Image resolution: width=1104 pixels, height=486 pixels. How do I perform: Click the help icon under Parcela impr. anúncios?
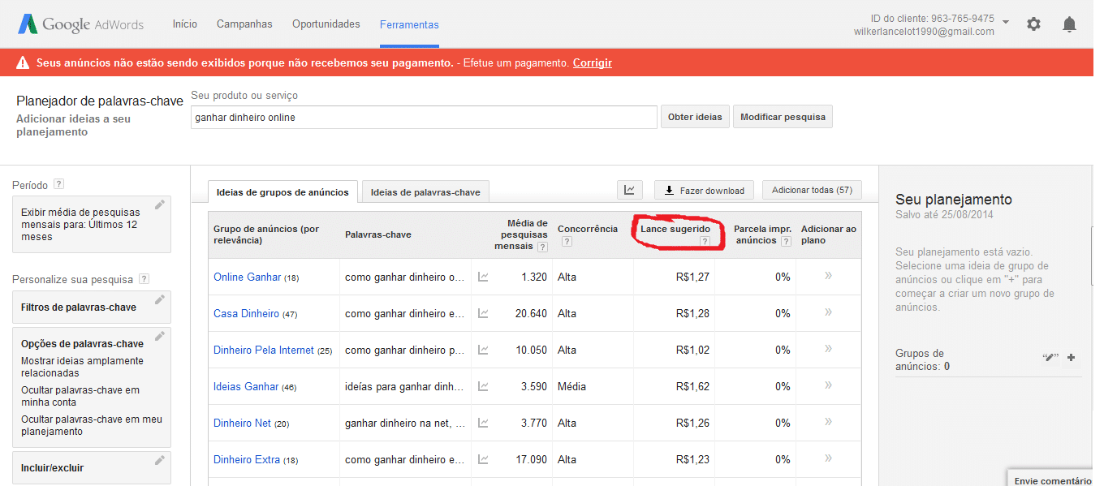click(x=785, y=241)
